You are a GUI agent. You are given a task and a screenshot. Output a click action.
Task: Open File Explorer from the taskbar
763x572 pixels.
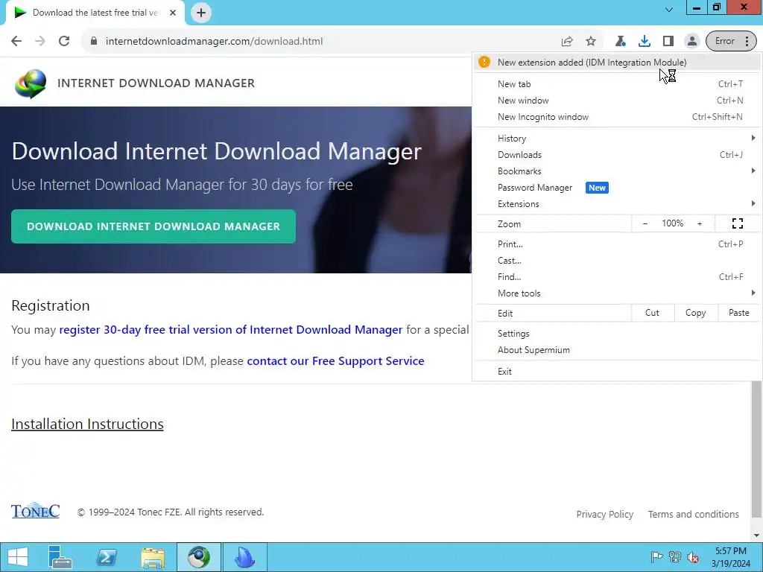point(152,557)
